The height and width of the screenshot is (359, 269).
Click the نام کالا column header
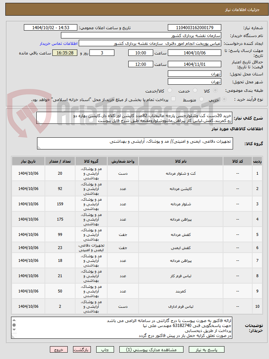click(x=181, y=161)
